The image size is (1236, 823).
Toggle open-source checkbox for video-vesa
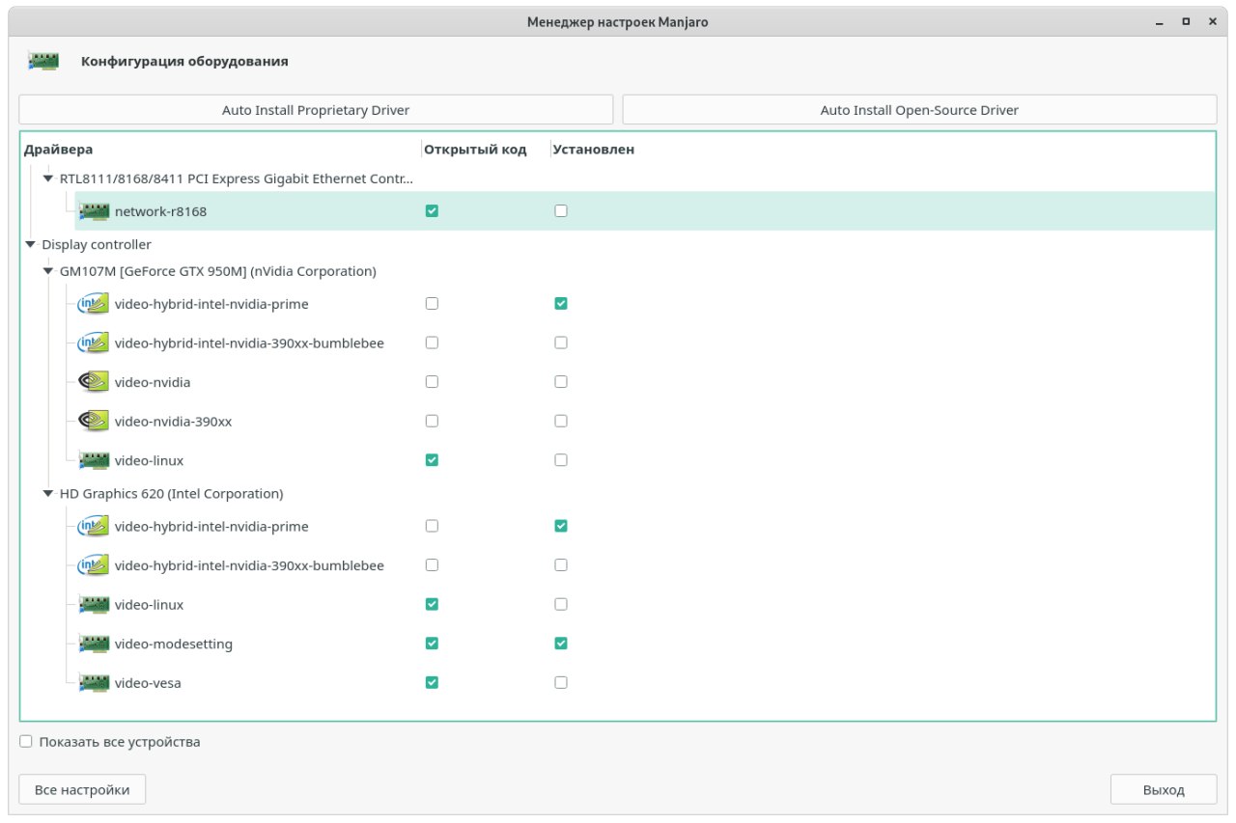coord(432,683)
